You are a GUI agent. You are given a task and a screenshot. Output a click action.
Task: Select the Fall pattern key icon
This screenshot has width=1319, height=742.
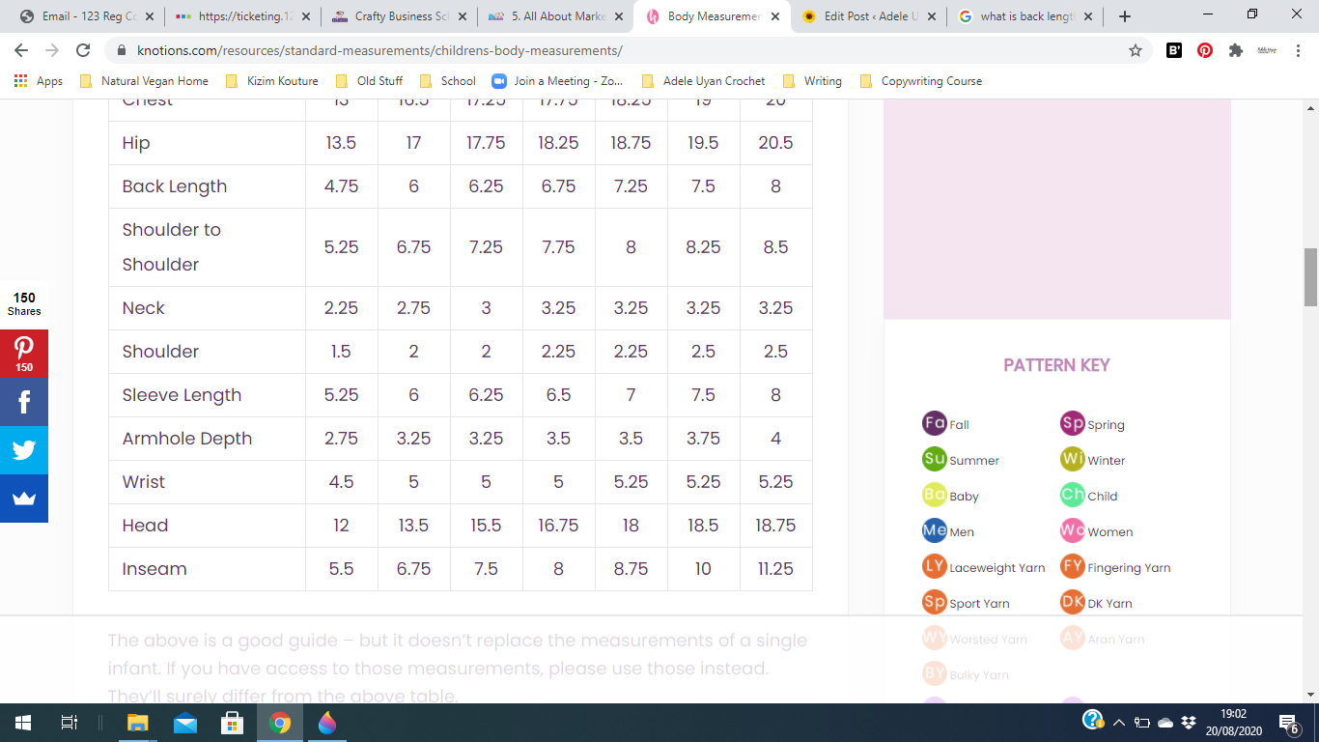[x=934, y=423]
